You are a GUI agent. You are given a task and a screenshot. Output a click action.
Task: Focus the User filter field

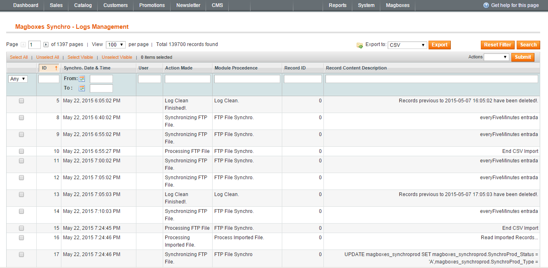point(150,79)
